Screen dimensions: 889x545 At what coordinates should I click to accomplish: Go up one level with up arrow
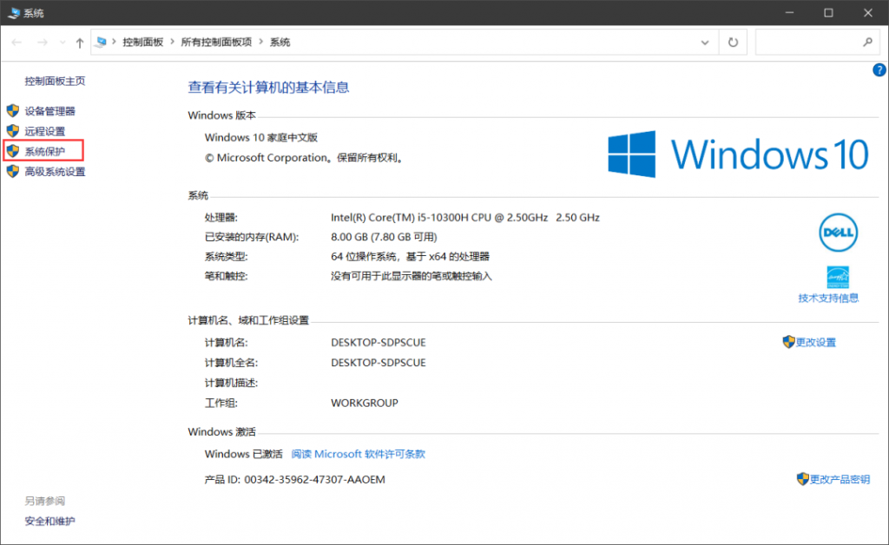tap(80, 43)
